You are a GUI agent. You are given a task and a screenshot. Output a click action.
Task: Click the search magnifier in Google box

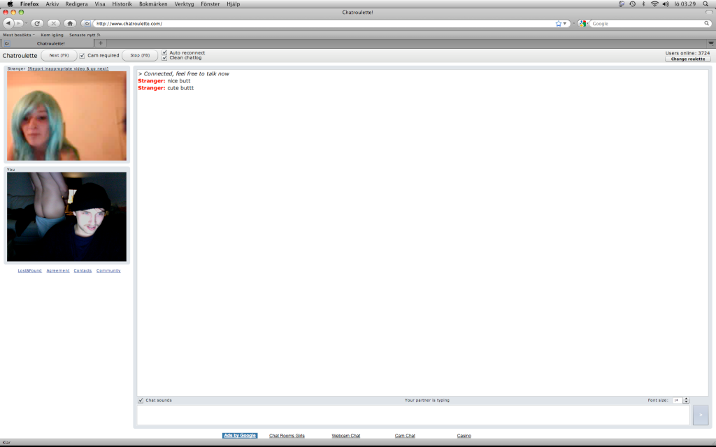(x=706, y=23)
